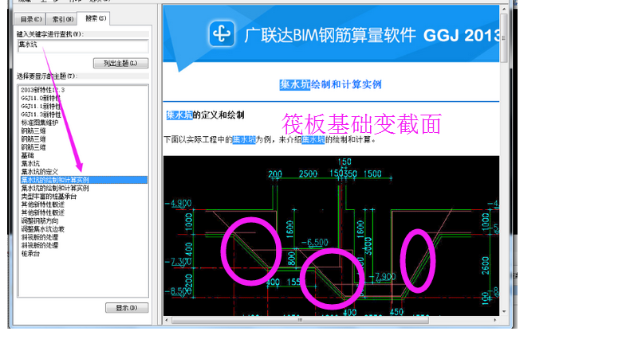Select the 调整集水坑边坡 topic
Screen dimensions: 626x339
tap(43, 229)
